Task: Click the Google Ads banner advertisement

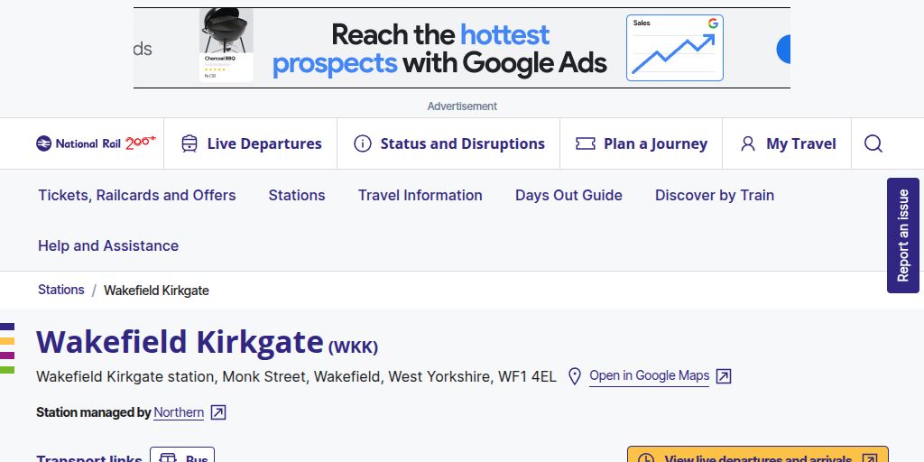Action: pyautogui.click(x=462, y=49)
